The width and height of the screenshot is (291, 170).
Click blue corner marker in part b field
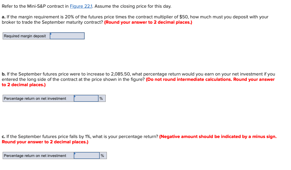pyautogui.click(x=75, y=96)
